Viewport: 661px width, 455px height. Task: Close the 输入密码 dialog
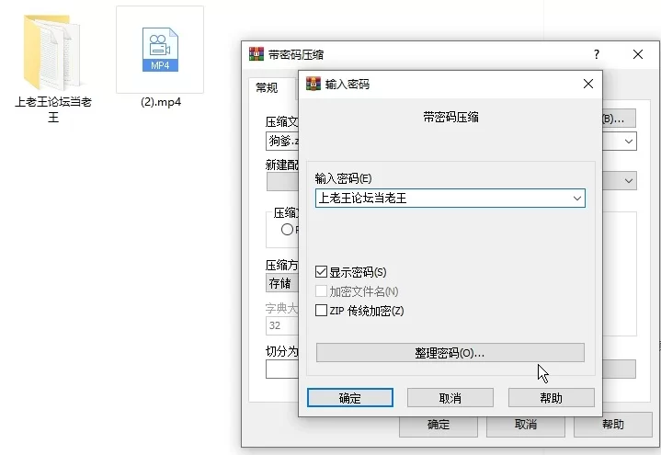[588, 84]
